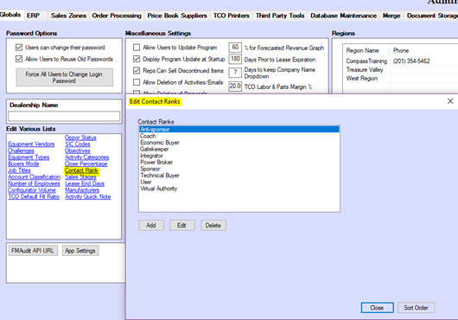
Task: Close Edit Contact Ranks with the X icon
Action: pyautogui.click(x=450, y=101)
